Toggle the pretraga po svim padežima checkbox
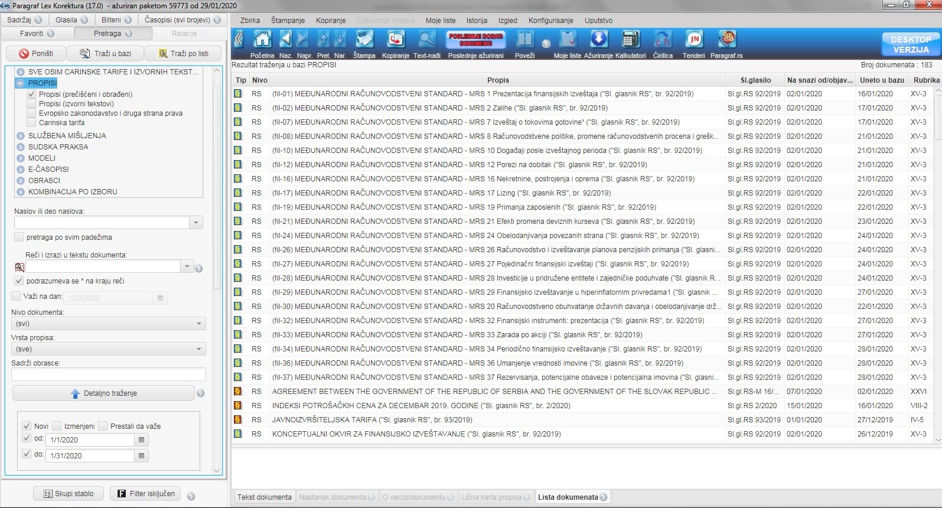942x508 pixels. click(x=19, y=237)
